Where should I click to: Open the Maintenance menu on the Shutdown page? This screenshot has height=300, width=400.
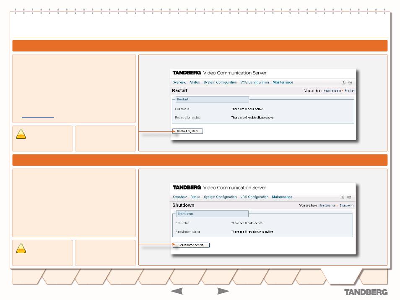tap(282, 197)
